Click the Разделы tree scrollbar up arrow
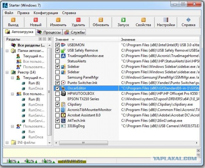This screenshot has width=205, height=168. (x=50, y=45)
